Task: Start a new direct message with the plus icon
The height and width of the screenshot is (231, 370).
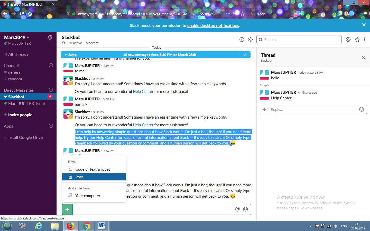Action: point(51,90)
